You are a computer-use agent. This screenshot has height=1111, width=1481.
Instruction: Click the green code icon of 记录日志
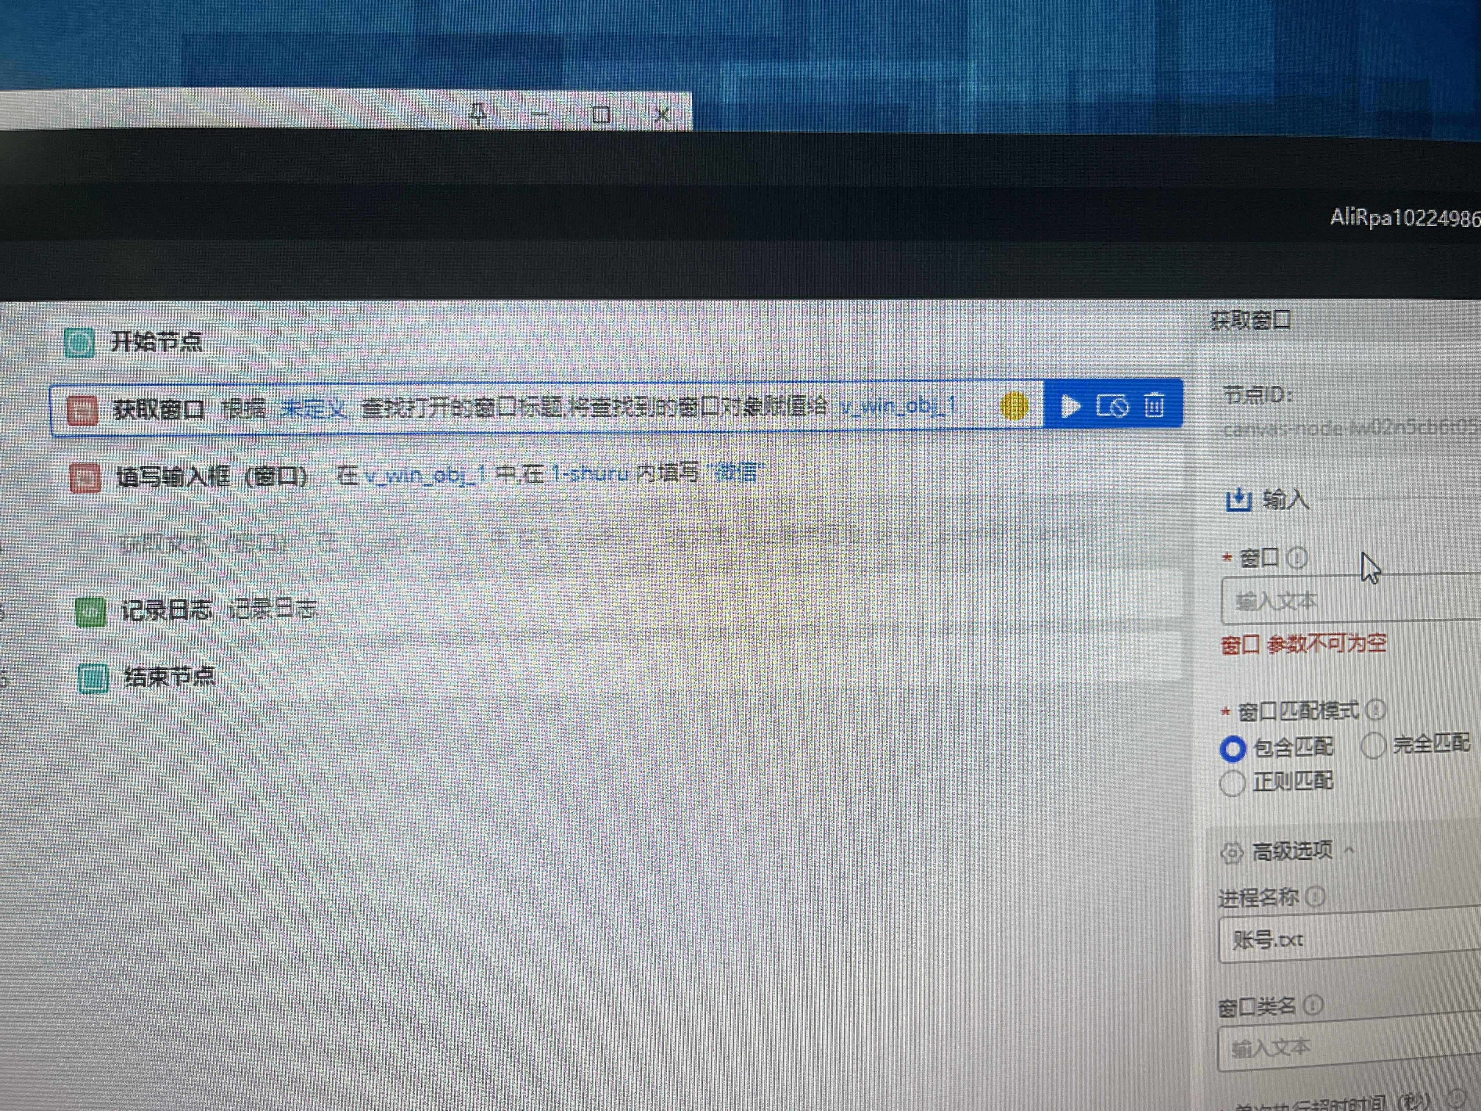coord(90,611)
